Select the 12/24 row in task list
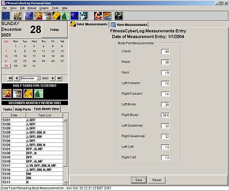 (33, 149)
